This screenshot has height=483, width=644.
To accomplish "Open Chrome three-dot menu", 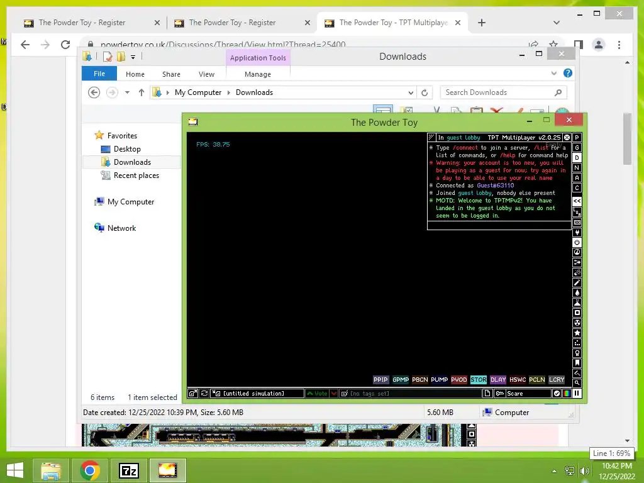I will click(x=619, y=45).
